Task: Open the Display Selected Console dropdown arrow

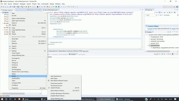Action: (166, 54)
